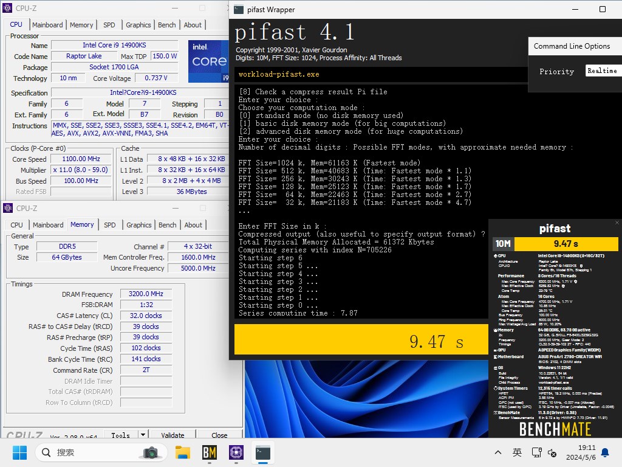The width and height of the screenshot is (622, 467).
Task: Click the camera icon in the search box
Action: [151, 452]
